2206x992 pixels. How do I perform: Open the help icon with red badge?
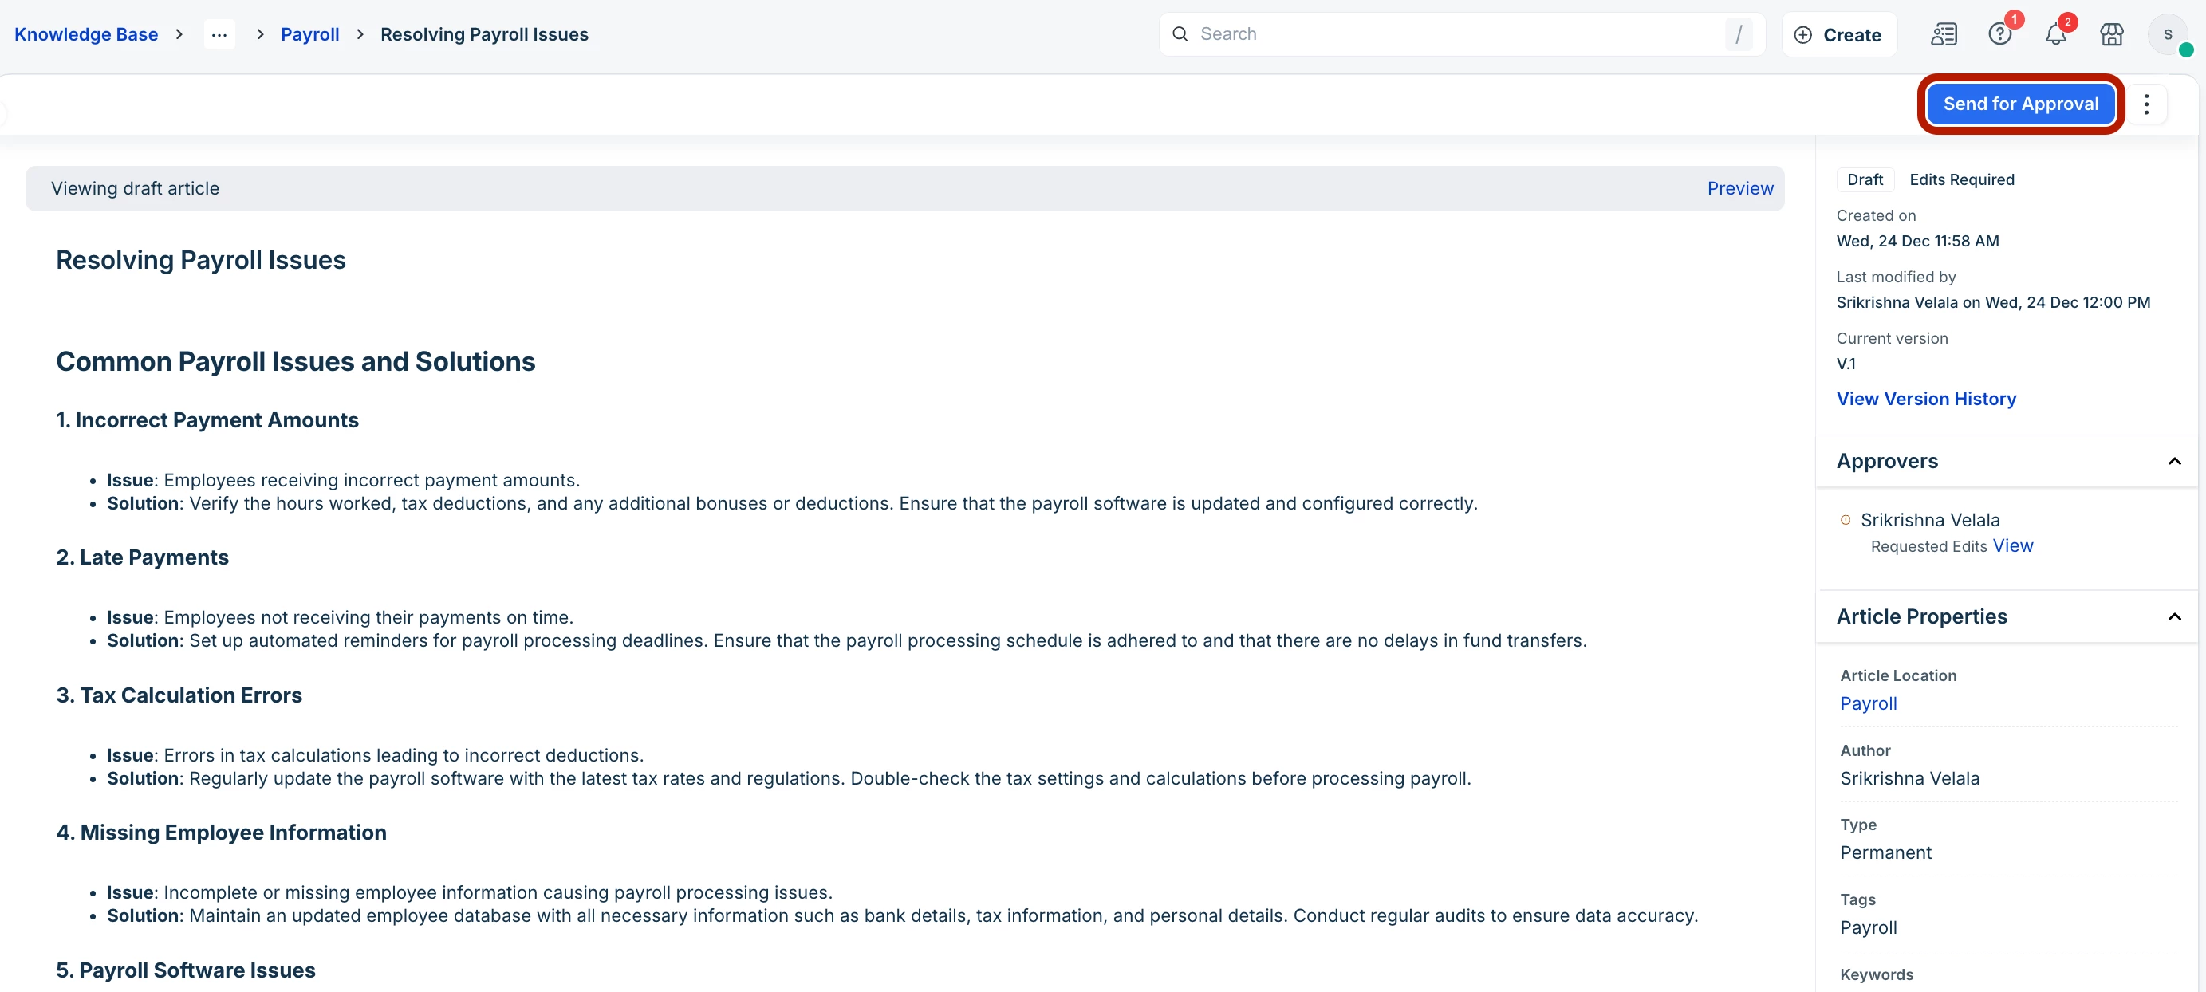click(x=1999, y=35)
